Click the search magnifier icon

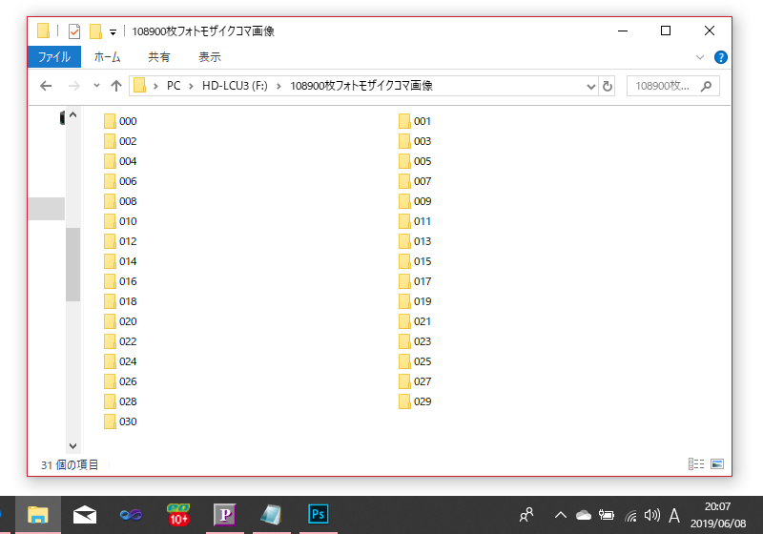706,87
